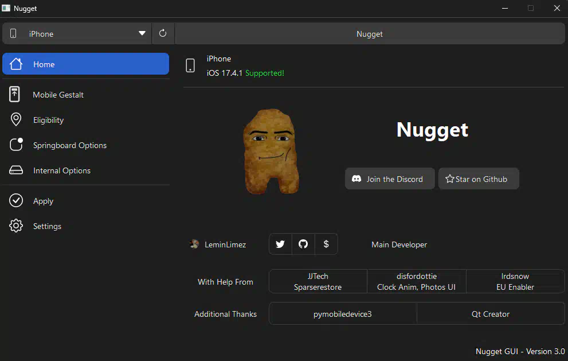Open the Qt Creator credit
Image resolution: width=568 pixels, height=361 pixels.
(491, 314)
